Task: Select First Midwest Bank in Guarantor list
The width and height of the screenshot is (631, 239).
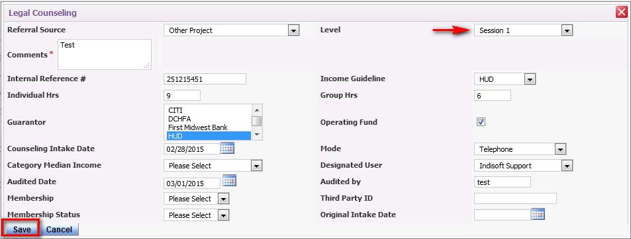Action: pos(209,127)
